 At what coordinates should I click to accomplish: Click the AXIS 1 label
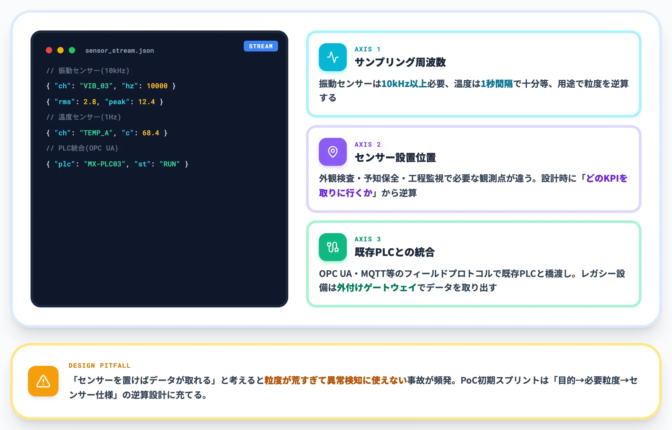(x=367, y=49)
